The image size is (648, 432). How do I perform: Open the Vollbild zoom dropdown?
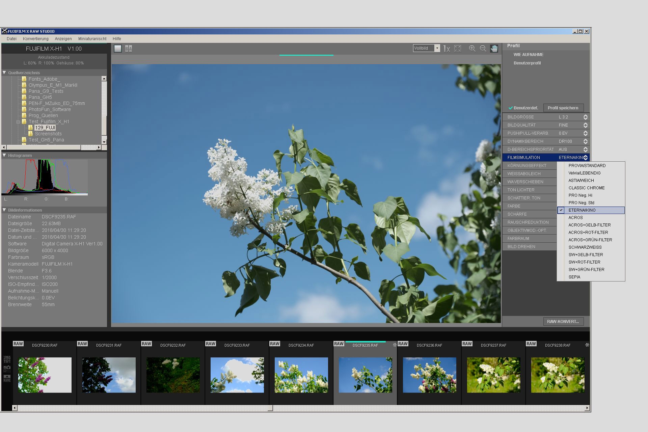coord(437,48)
